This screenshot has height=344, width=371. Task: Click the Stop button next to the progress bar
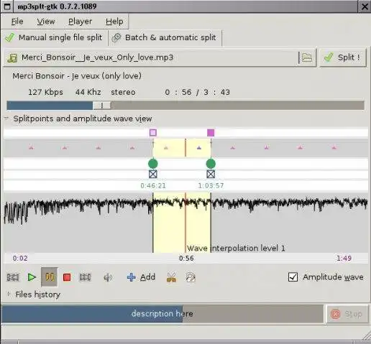click(347, 314)
